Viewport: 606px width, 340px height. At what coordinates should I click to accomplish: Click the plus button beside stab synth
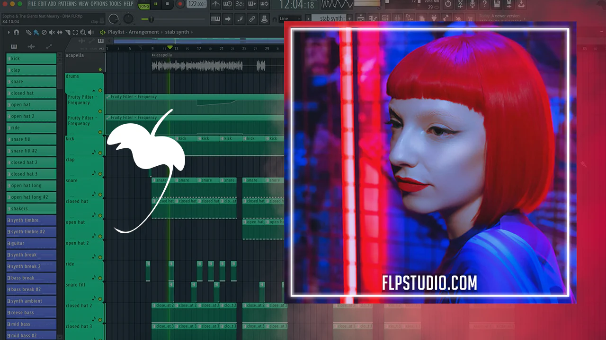point(350,19)
